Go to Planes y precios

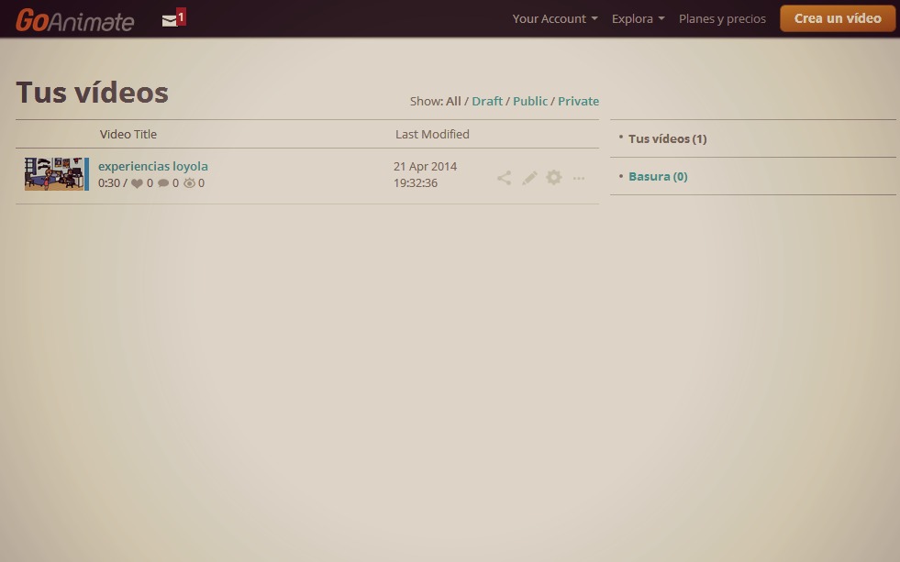pos(722,18)
